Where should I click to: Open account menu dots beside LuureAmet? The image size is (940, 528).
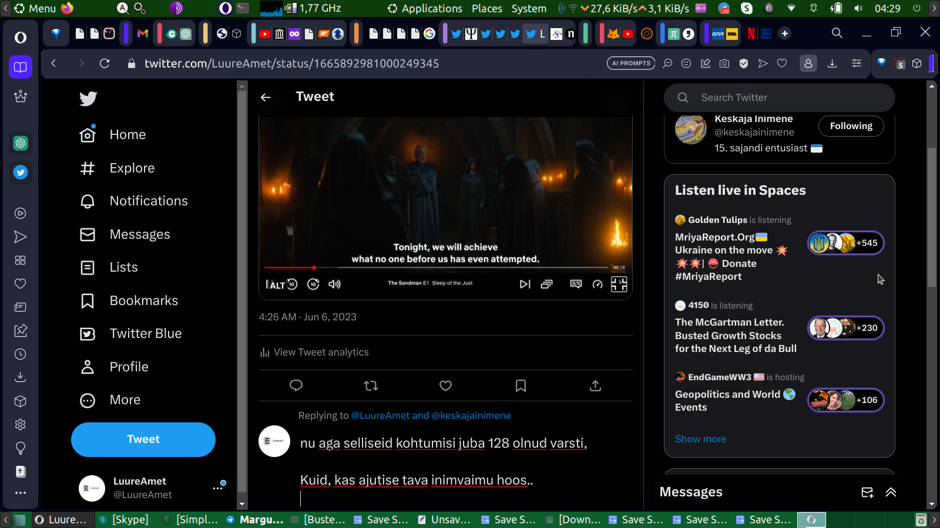(218, 488)
